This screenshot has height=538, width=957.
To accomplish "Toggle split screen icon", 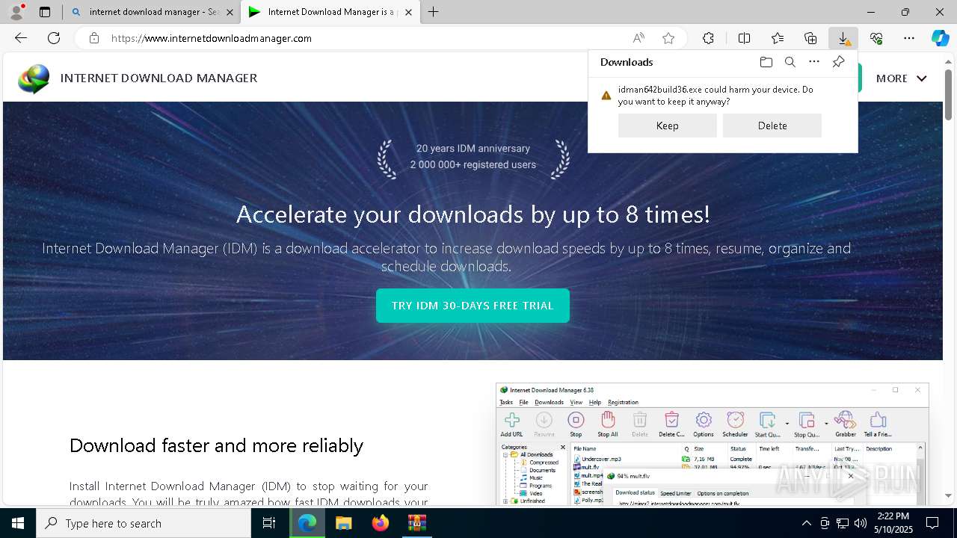I will [x=744, y=38].
